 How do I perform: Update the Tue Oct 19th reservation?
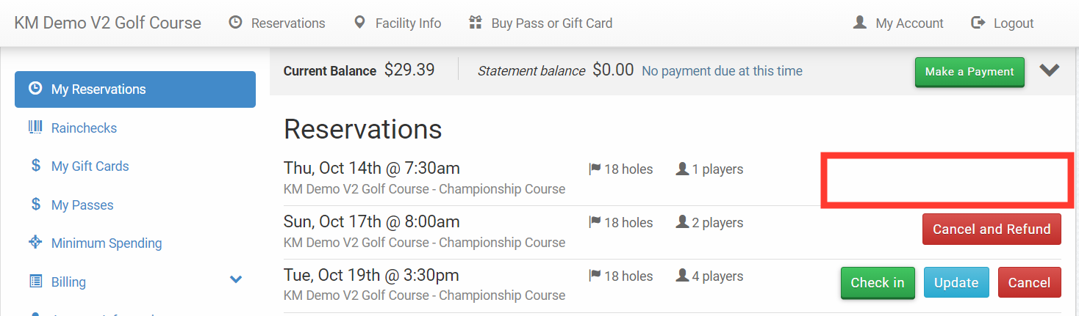pyautogui.click(x=956, y=283)
